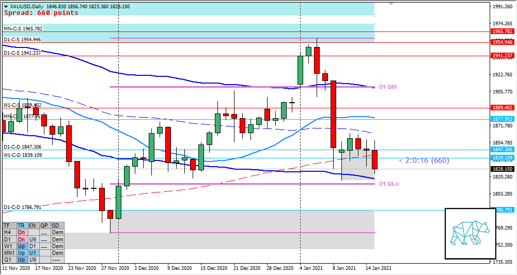Click the 4 Jan 2021 date on time axis
Screen dimensions: 517x275
click(312, 268)
